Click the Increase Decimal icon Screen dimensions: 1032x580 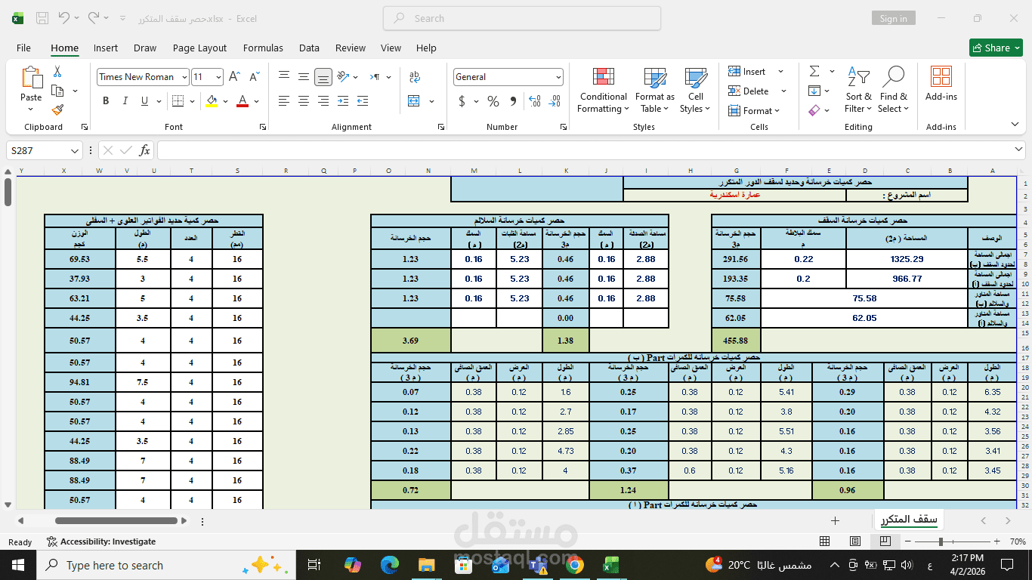pyautogui.click(x=535, y=101)
